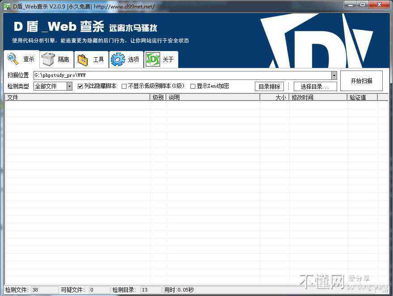This screenshot has width=393, height=296.
Task: Click the 目录排除 button
Action: click(x=270, y=87)
